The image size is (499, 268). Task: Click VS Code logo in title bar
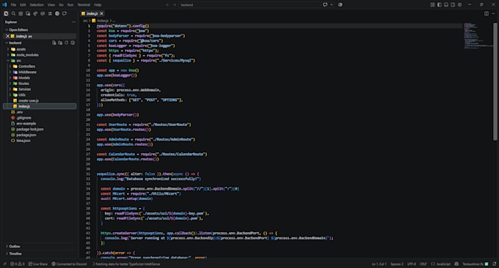(x=4, y=5)
